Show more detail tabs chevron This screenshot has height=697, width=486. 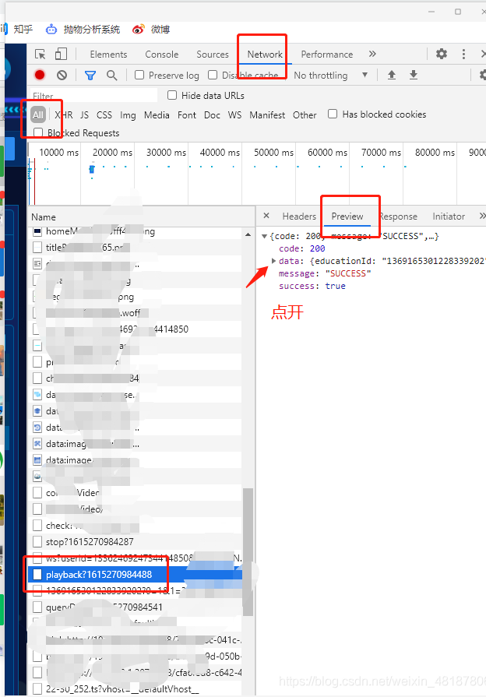pyautogui.click(x=482, y=216)
